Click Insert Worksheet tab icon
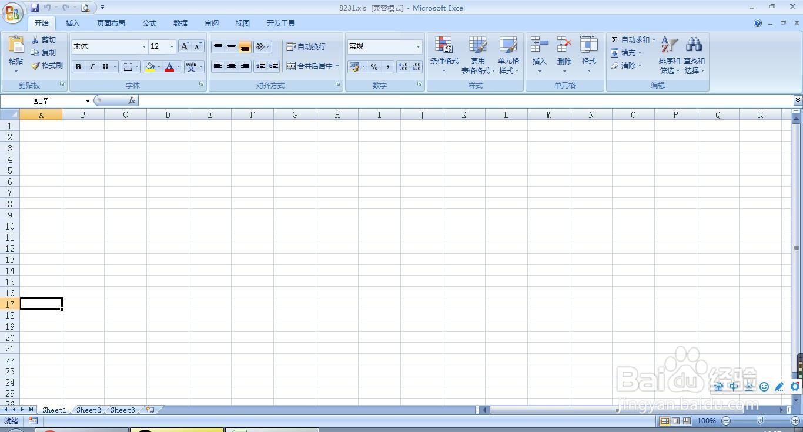 (150, 410)
